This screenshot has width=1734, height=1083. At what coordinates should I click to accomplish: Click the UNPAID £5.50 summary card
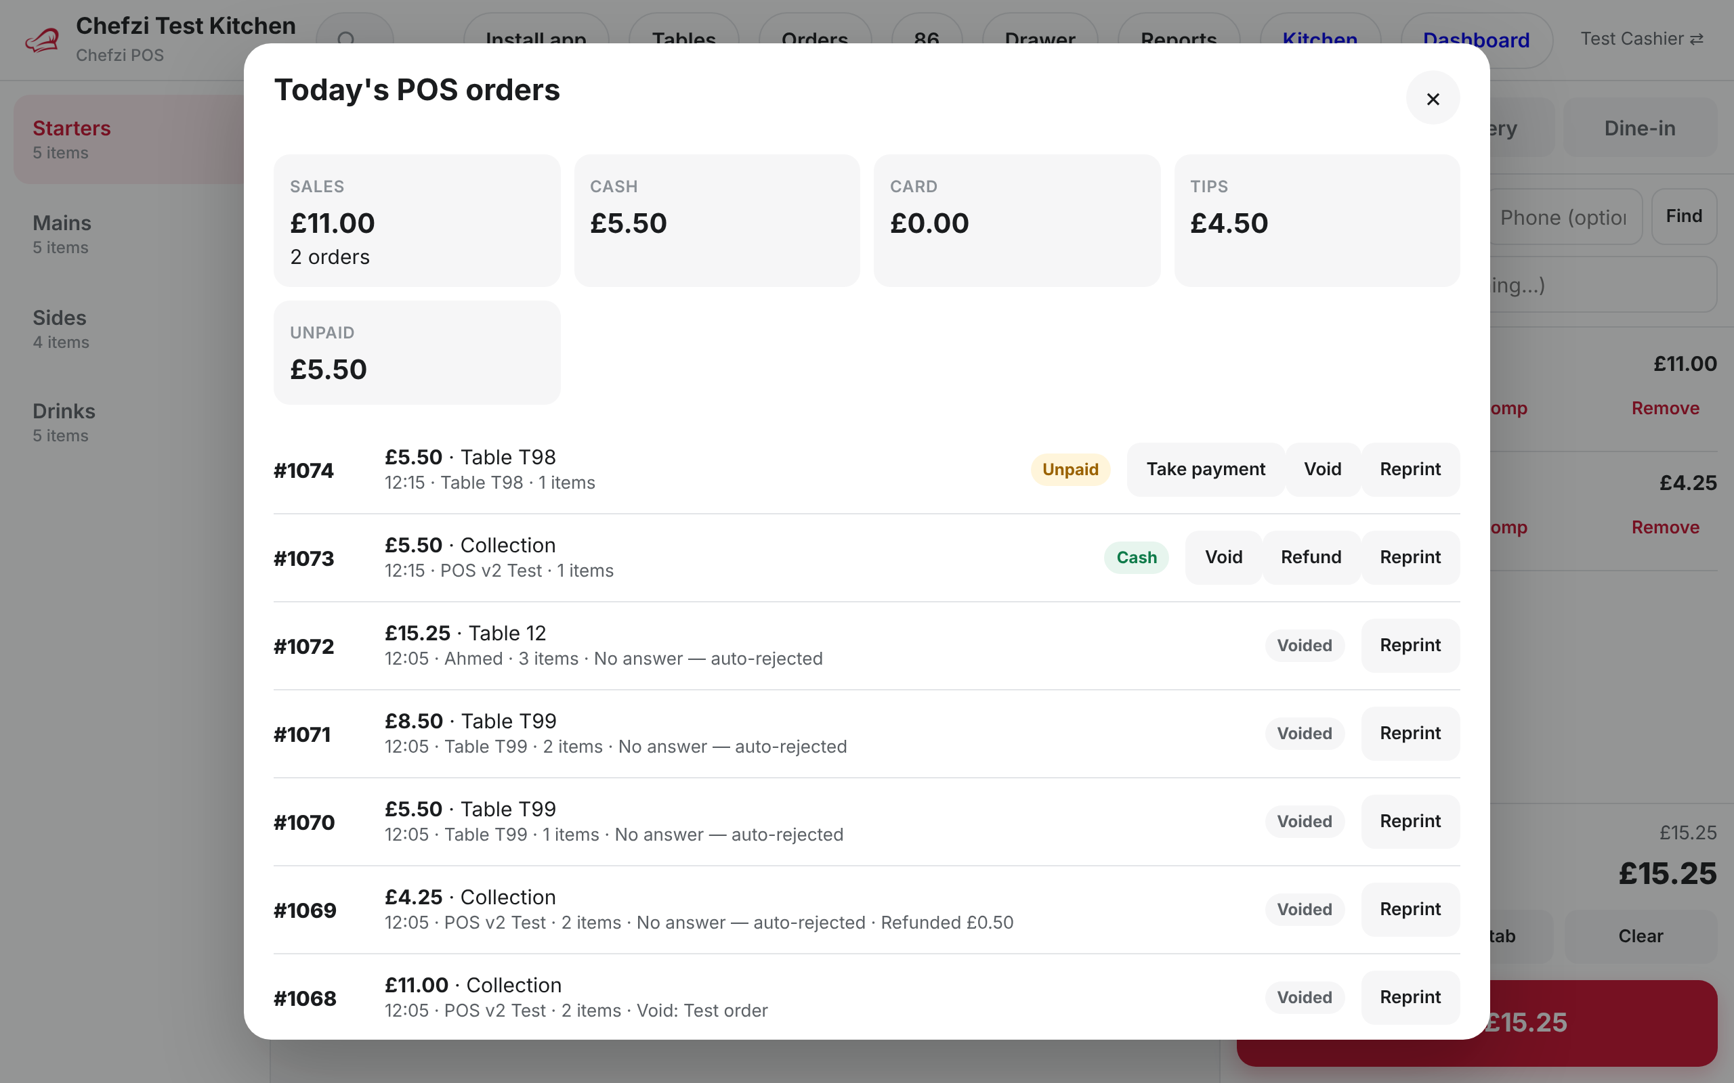pos(417,353)
